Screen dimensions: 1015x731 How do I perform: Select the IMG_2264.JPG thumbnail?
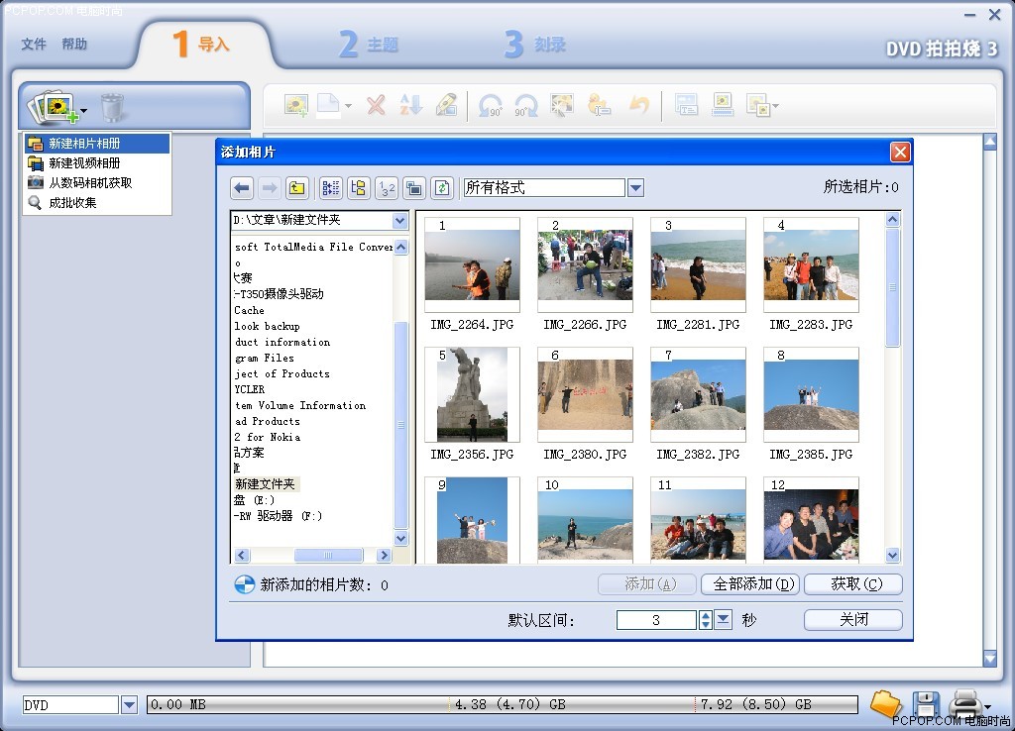pos(472,265)
